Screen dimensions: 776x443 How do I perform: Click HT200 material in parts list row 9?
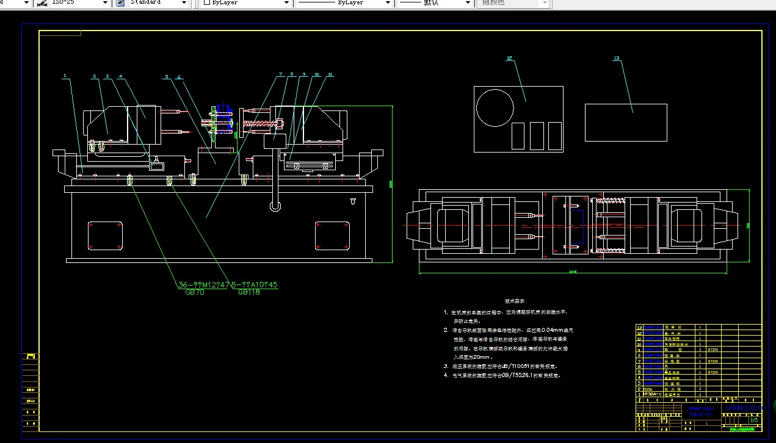pyautogui.click(x=713, y=350)
